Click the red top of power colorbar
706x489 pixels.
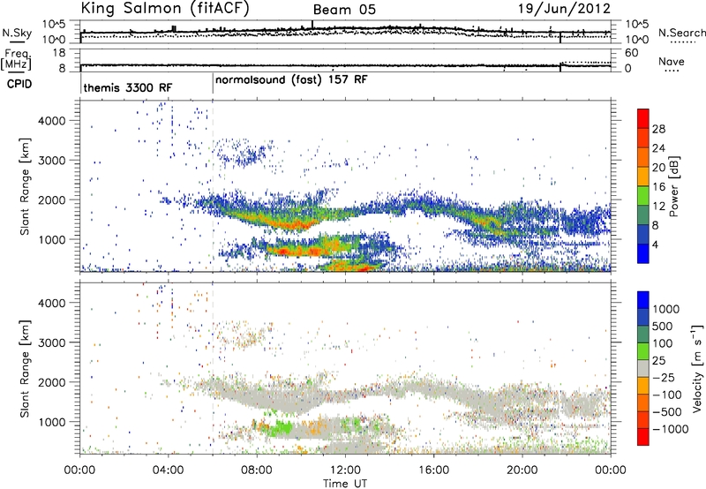(643, 118)
